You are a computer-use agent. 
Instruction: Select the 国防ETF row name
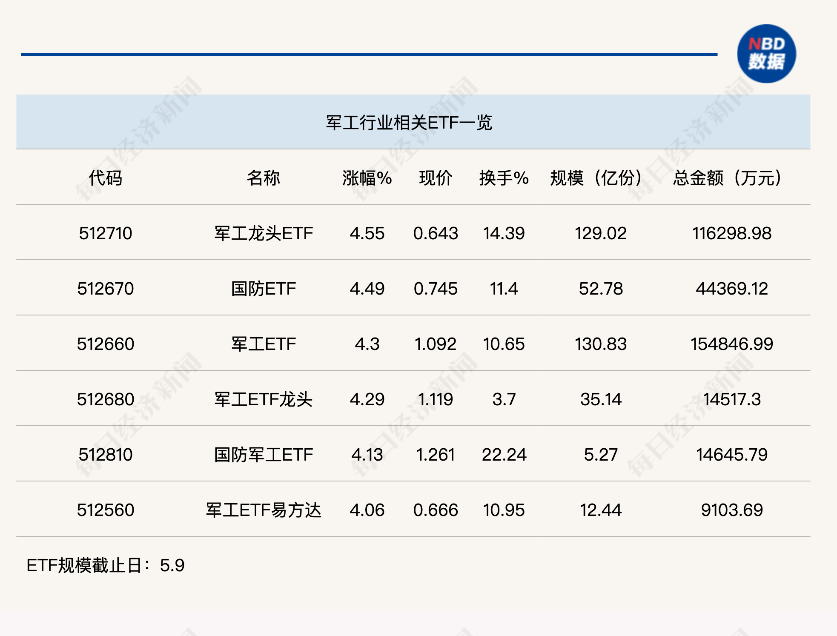pos(263,289)
